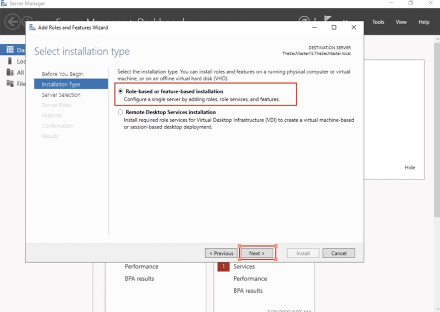The width and height of the screenshot is (440, 312).
Task: Open BPA results in left server tile
Action: tap(139, 278)
